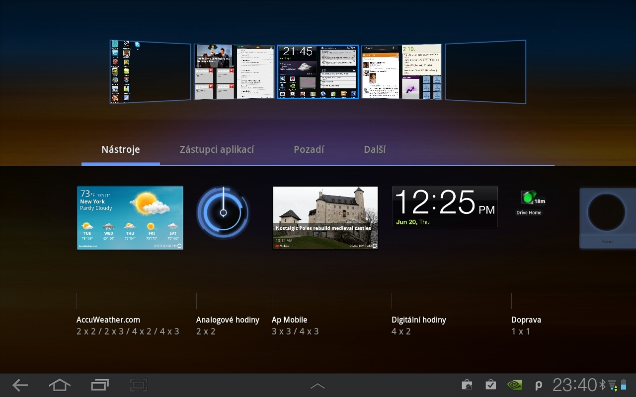Select the Další tab
Viewport: 636px width, 397px height.
[375, 149]
